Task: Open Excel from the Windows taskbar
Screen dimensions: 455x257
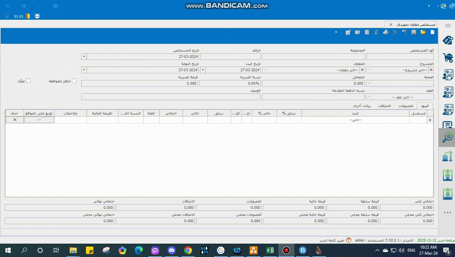Action: (270, 250)
